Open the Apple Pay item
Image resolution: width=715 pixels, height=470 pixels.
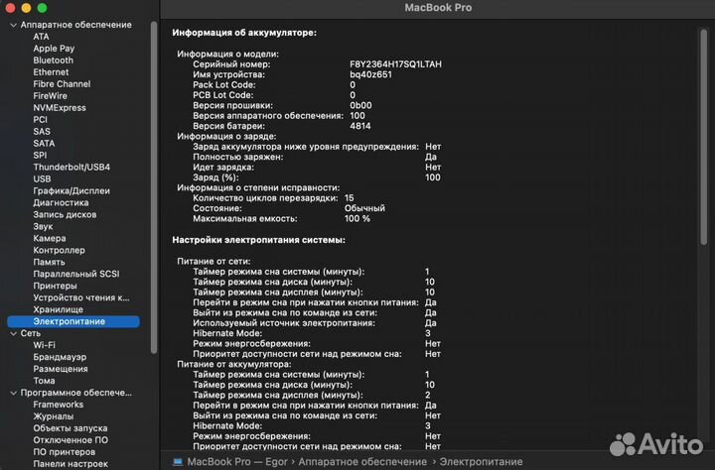click(54, 49)
